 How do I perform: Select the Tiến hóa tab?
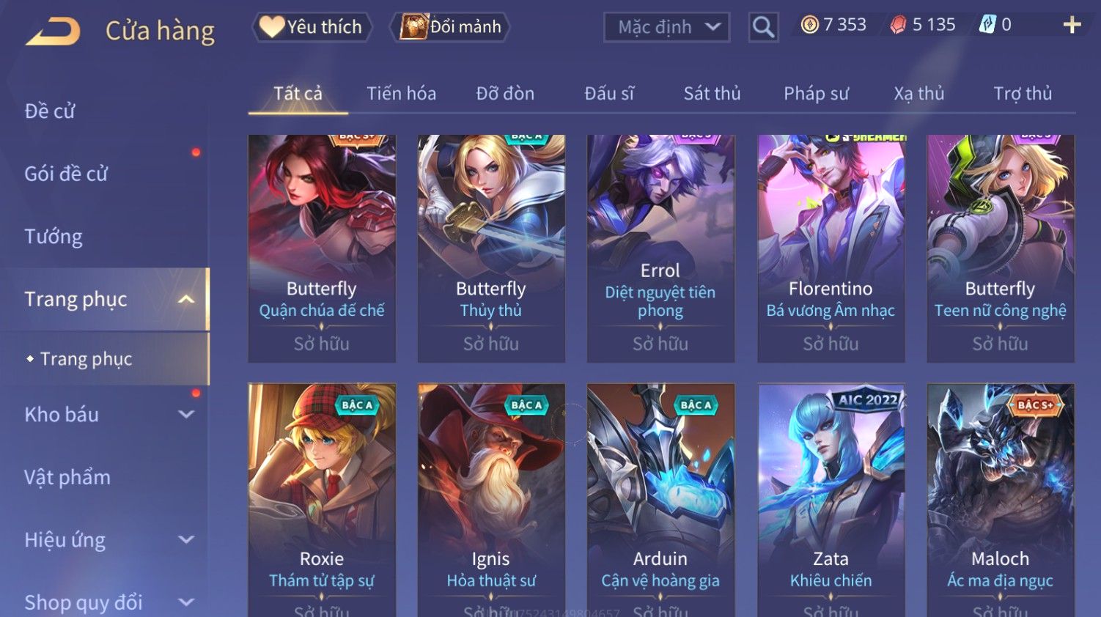point(401,94)
